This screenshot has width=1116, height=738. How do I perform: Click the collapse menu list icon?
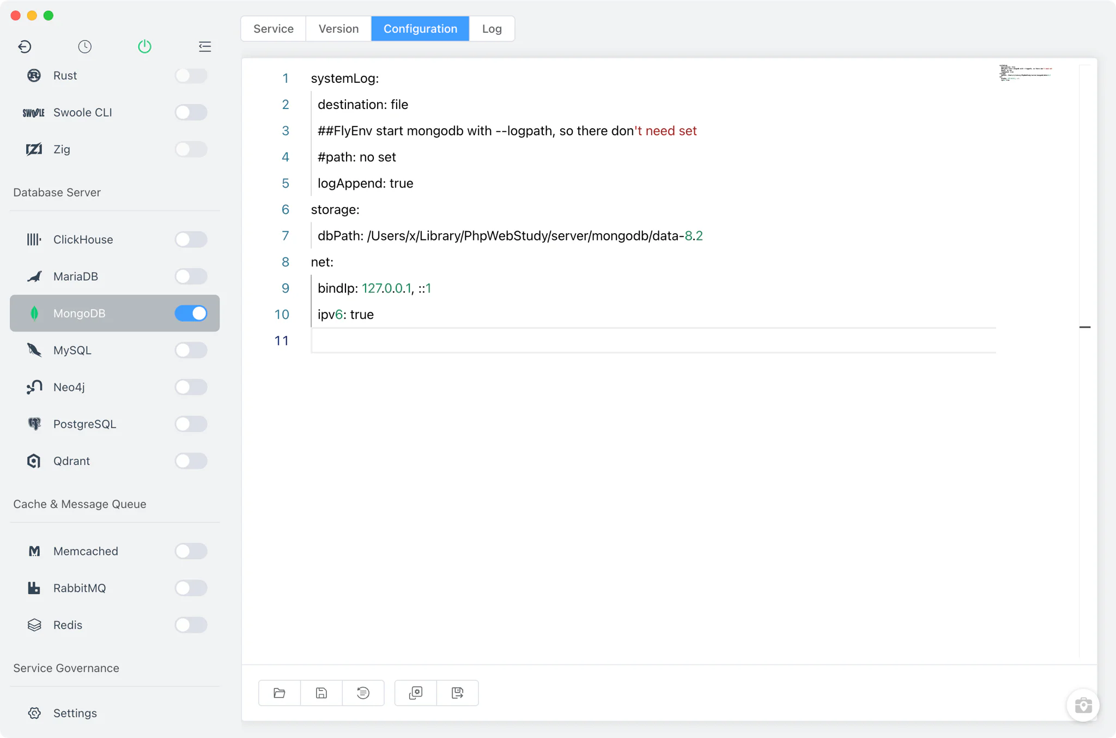(205, 46)
